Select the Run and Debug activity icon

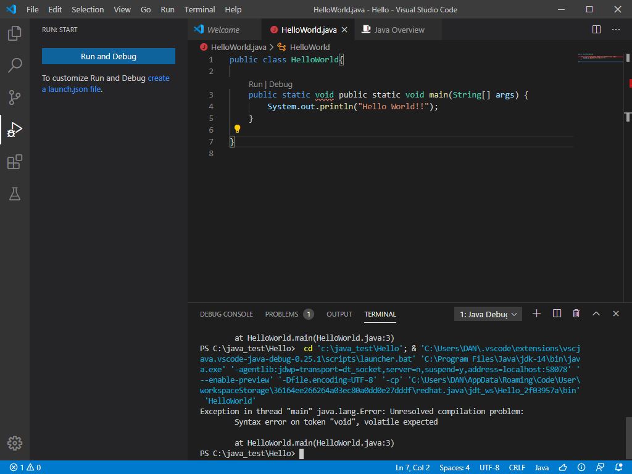click(15, 130)
